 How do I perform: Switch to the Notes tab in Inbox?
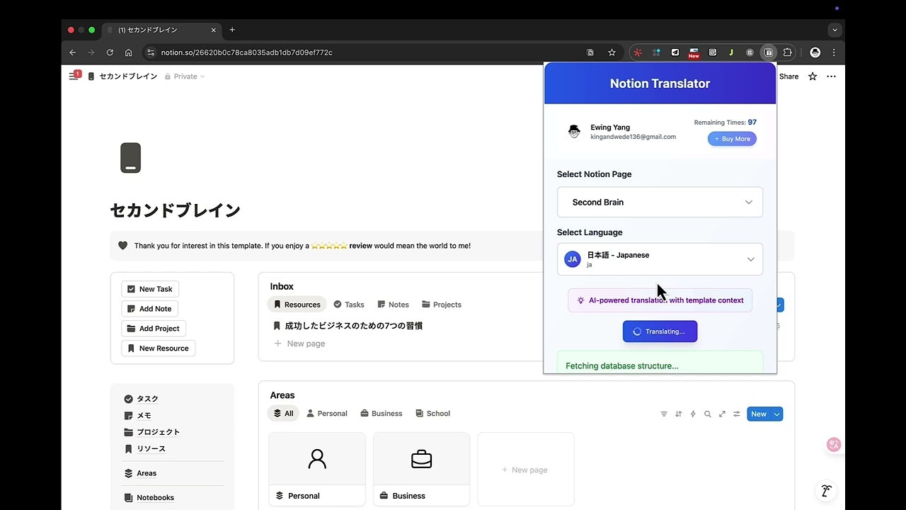coord(393,305)
